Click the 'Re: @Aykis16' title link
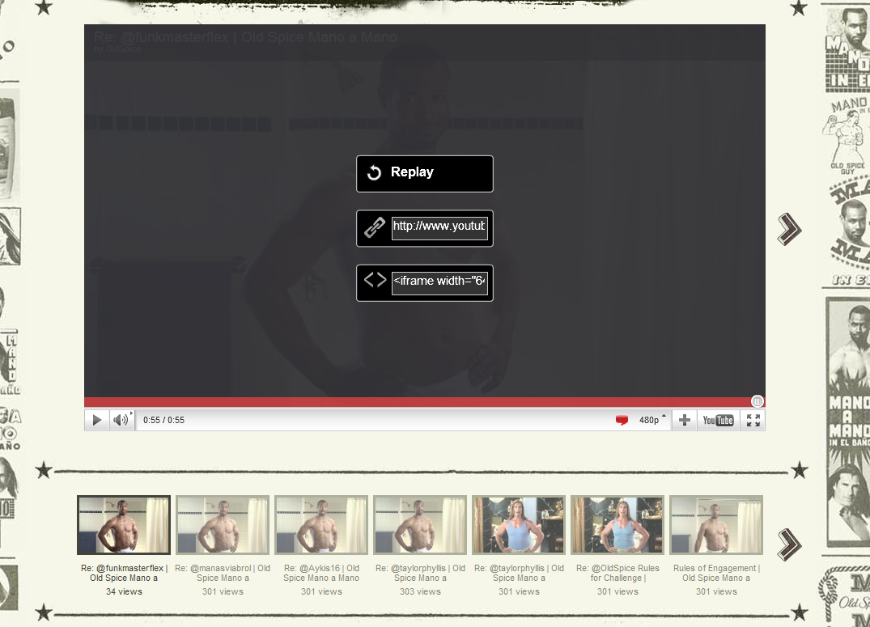Image resolution: width=870 pixels, height=627 pixels. click(x=321, y=573)
